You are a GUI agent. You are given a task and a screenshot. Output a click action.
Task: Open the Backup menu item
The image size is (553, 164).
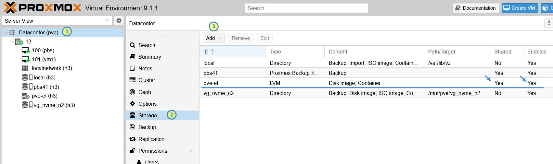pyautogui.click(x=162, y=127)
